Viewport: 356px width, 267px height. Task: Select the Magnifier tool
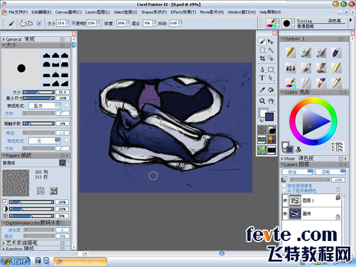tap(262, 101)
